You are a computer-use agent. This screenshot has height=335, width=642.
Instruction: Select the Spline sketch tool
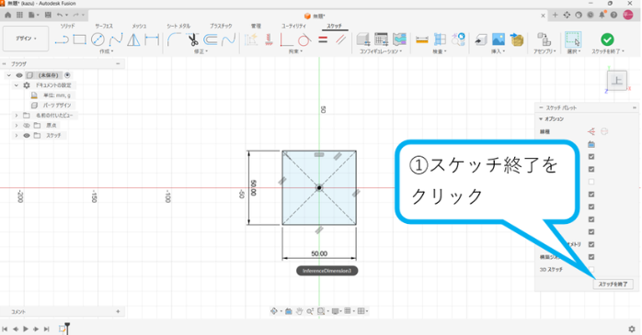coord(116,39)
